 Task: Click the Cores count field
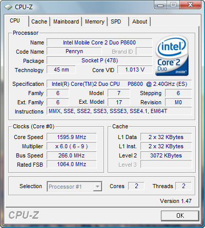[136, 186]
